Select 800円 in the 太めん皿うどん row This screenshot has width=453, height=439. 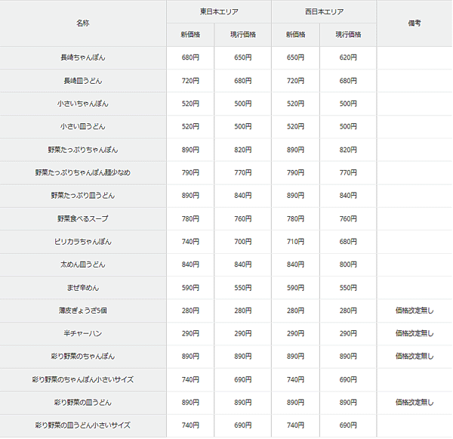coord(348,264)
